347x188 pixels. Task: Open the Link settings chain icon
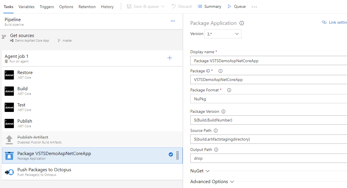click(x=324, y=22)
